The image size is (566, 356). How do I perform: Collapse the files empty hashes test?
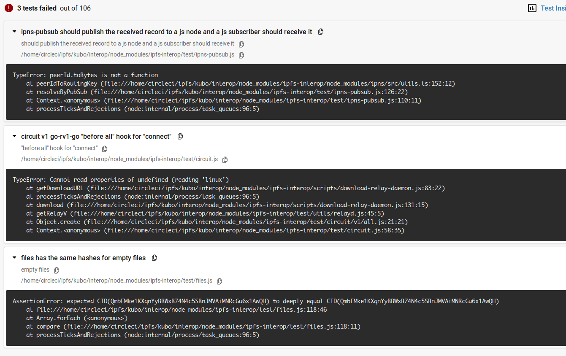pyautogui.click(x=14, y=258)
